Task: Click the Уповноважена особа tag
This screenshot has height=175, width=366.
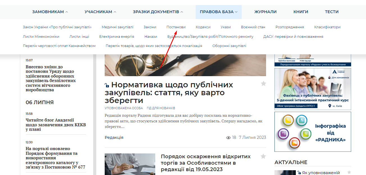Action: coord(123,108)
